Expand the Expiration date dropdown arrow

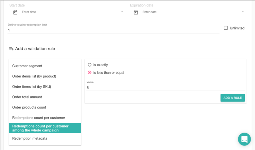tap(243, 12)
